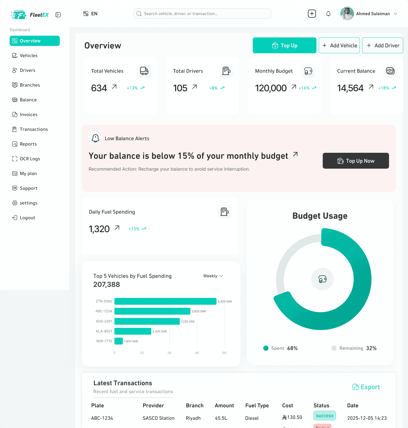Click the Low Balance Alerts bell icon
The width and height of the screenshot is (408, 428).
pos(95,138)
